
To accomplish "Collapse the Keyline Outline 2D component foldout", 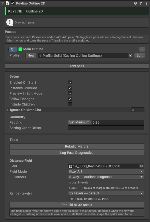I will 2,3.
